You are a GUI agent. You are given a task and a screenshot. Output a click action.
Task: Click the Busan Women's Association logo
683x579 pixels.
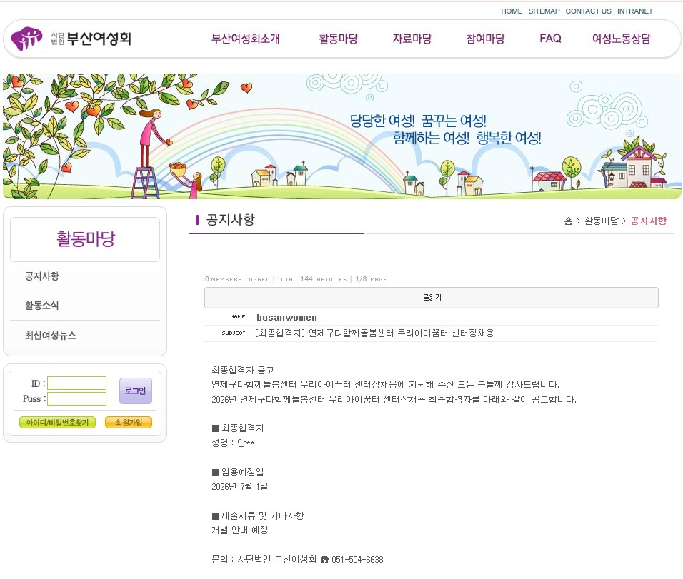point(71,39)
